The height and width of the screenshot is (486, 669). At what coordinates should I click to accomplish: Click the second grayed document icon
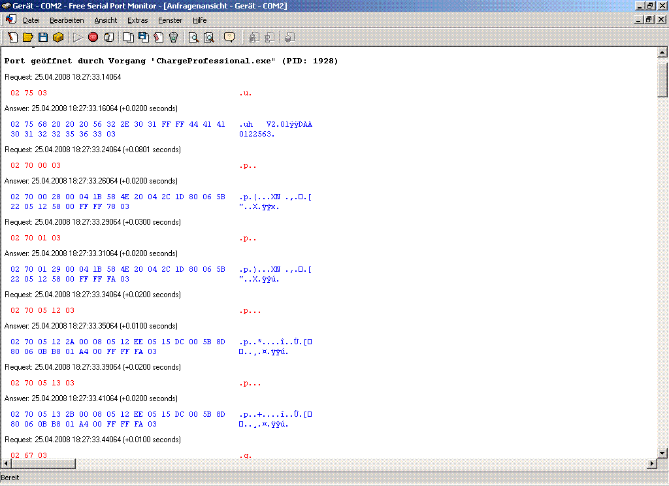tap(269, 37)
